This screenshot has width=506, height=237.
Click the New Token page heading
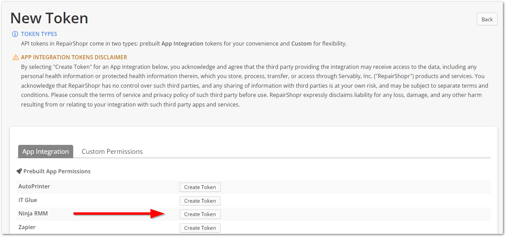[x=49, y=18]
